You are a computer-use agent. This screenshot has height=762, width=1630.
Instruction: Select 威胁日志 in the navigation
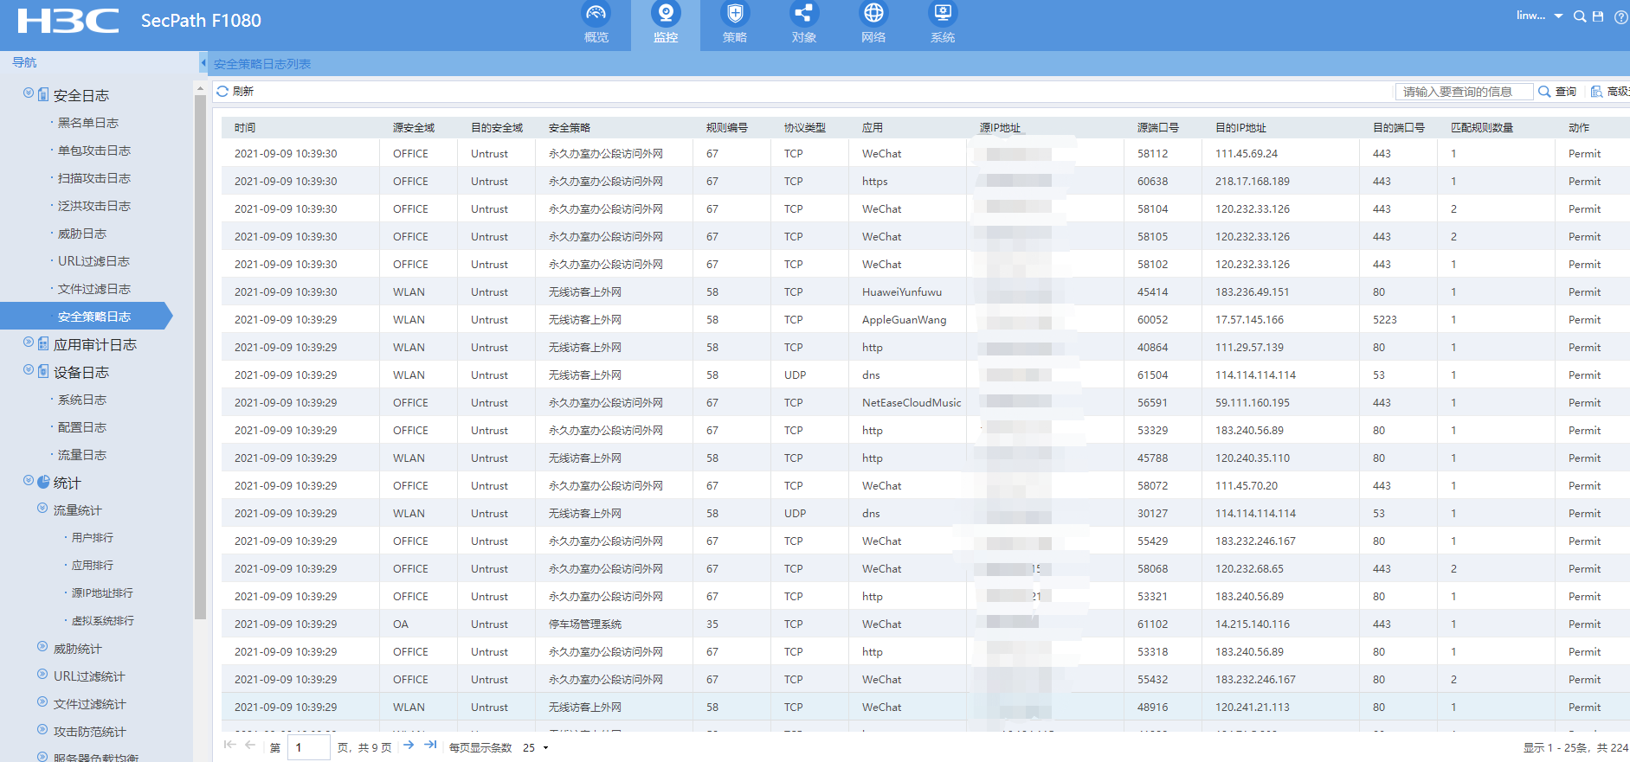pos(82,234)
